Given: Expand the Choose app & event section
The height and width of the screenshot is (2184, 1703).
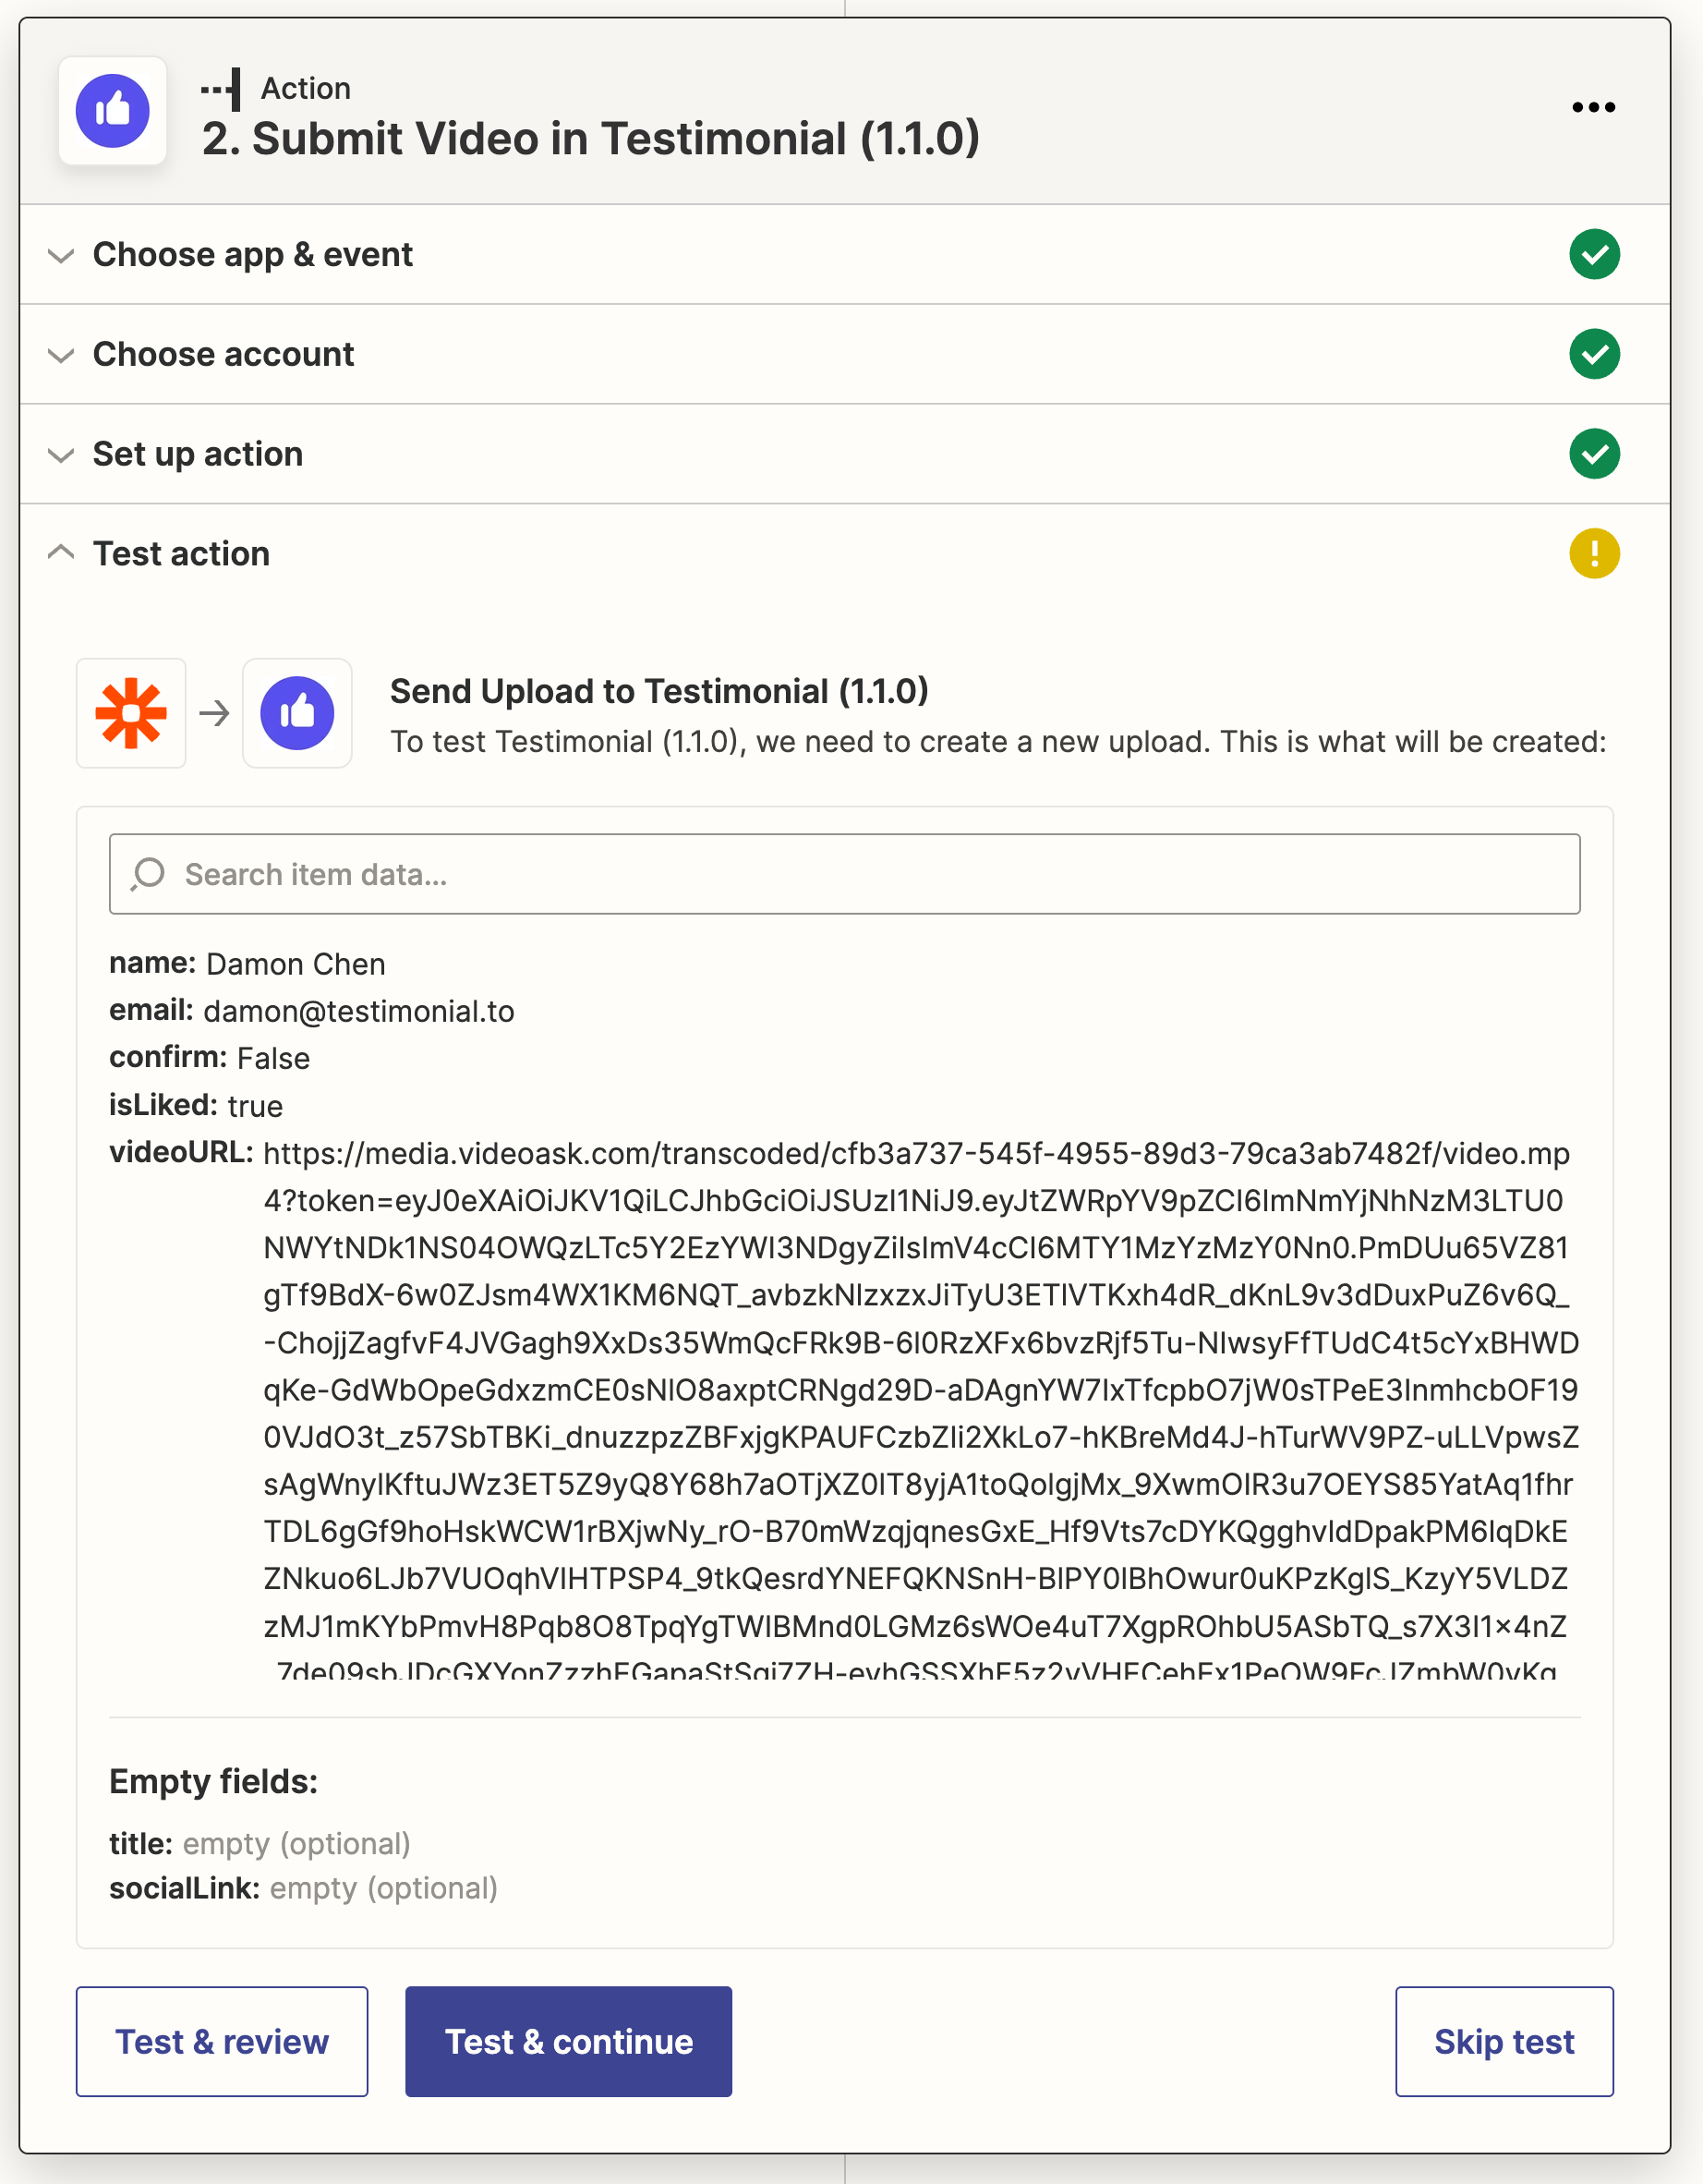Looking at the screenshot, I should (x=252, y=255).
